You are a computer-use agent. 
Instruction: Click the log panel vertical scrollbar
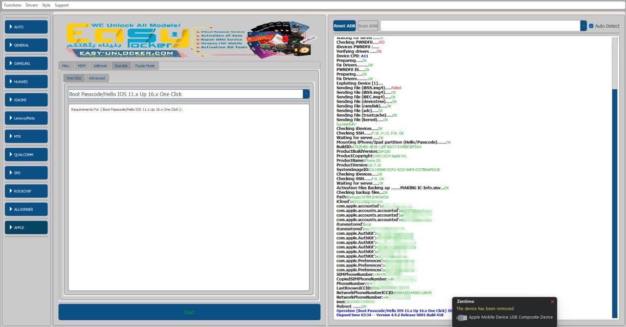[x=615, y=178]
